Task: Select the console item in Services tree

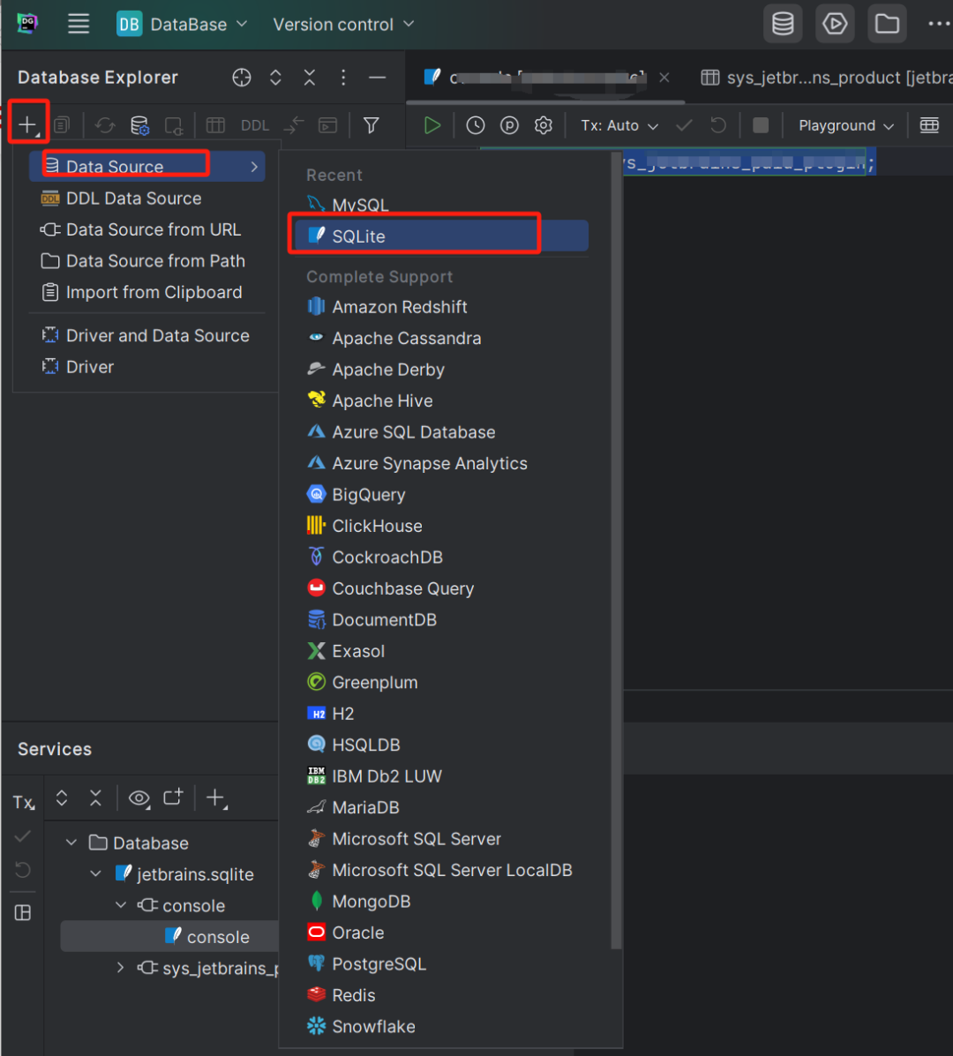Action: pos(169,937)
